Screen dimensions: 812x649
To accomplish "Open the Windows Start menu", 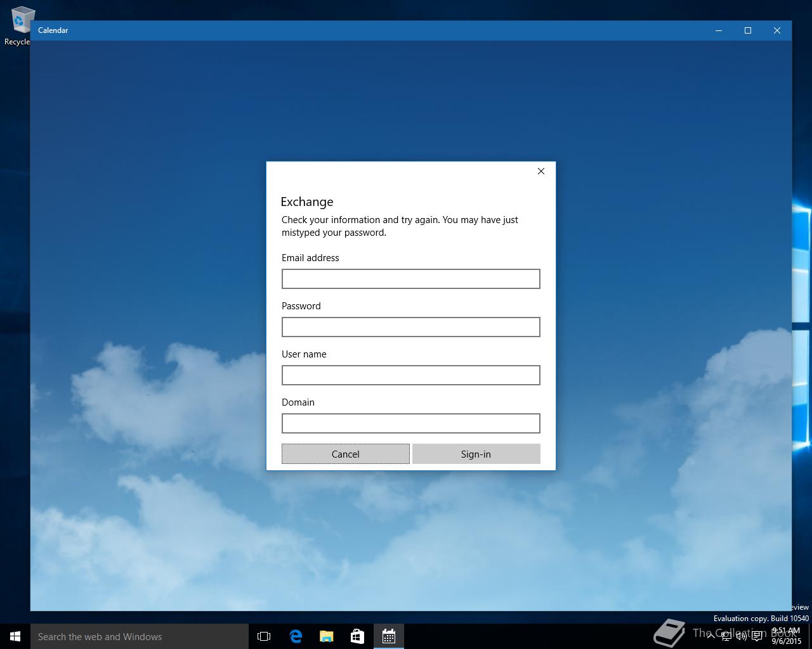I will tap(15, 636).
